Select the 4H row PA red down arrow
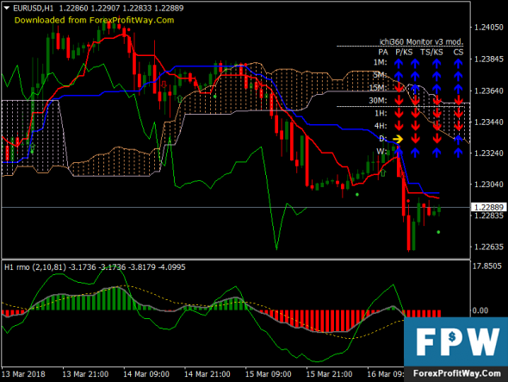The image size is (508, 382). pos(399,126)
